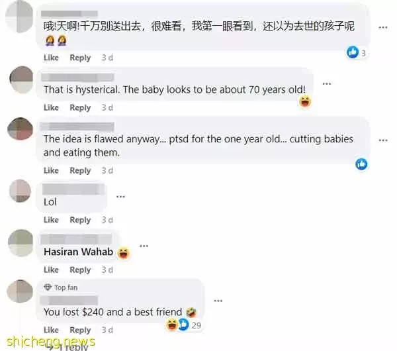View the 3 likes on the Chinese comment

(x=356, y=52)
